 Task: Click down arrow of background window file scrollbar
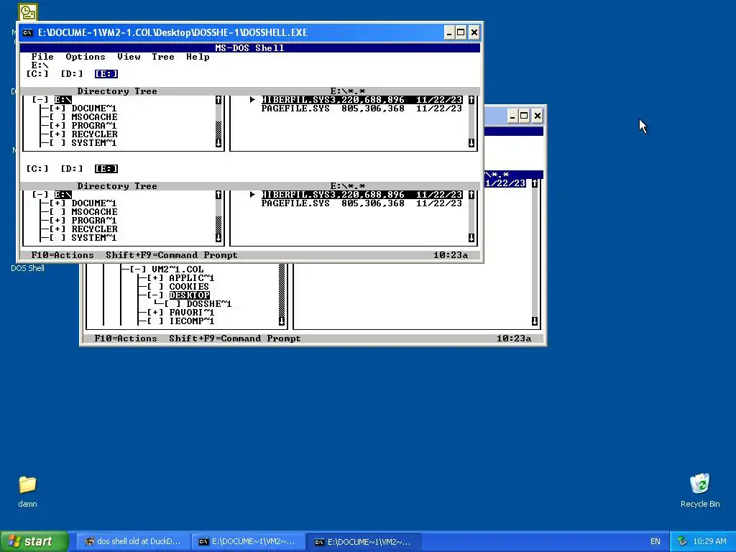(535, 321)
